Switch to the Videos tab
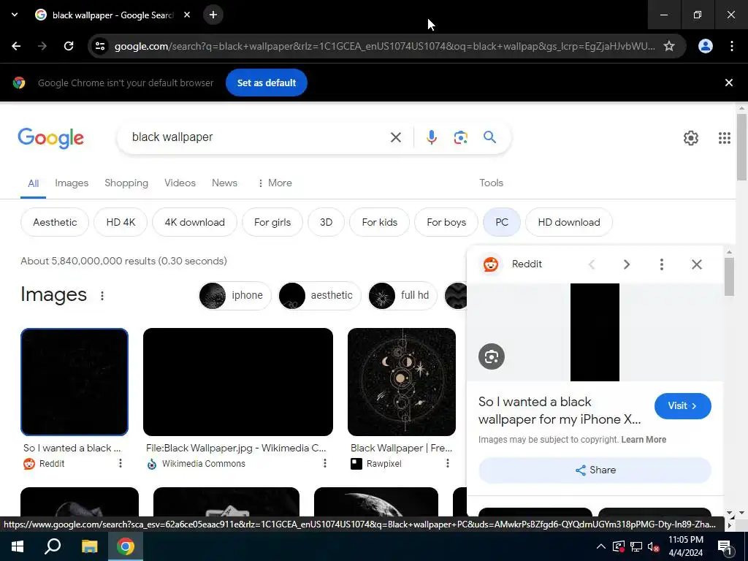 click(x=180, y=183)
